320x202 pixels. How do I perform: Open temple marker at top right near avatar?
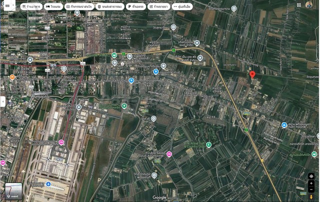(234, 8)
